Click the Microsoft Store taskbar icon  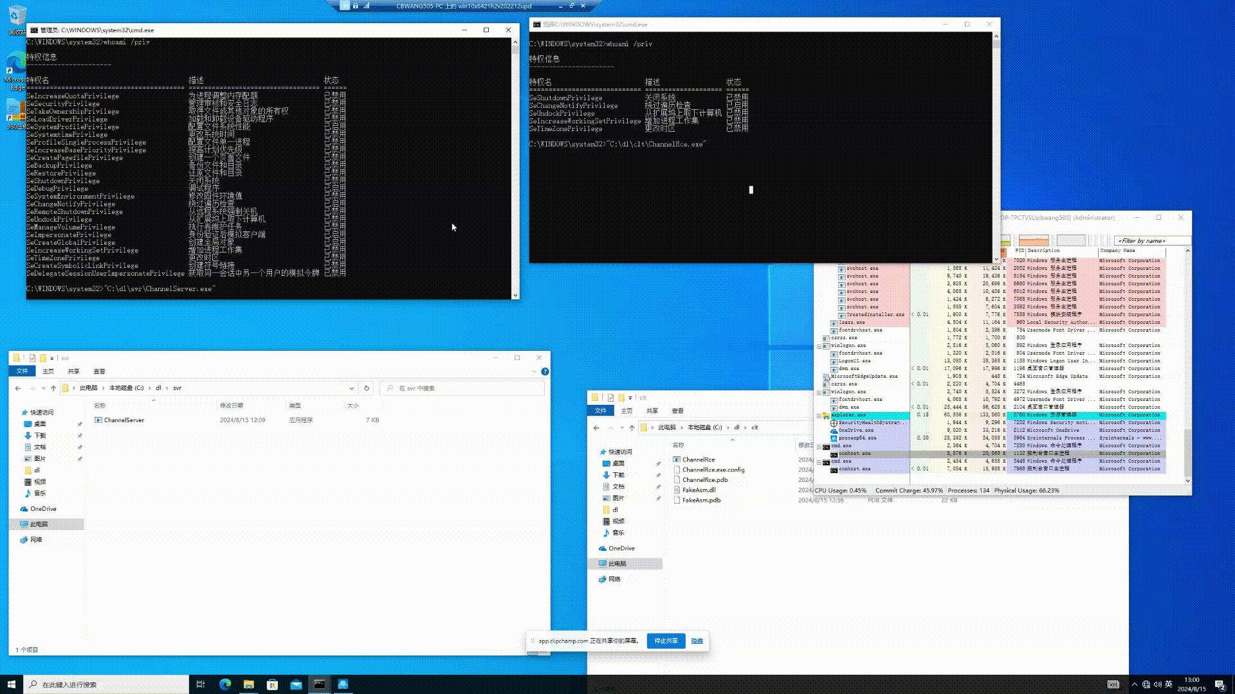click(272, 684)
